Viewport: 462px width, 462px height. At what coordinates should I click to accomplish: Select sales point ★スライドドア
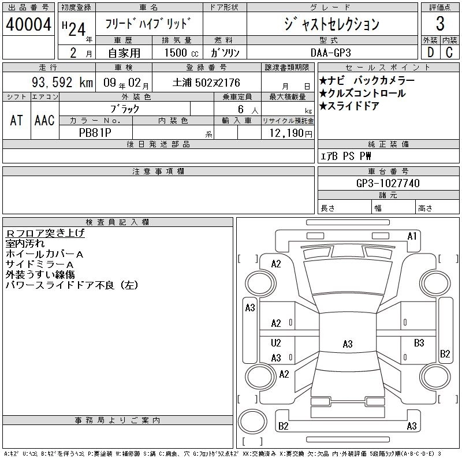(349, 106)
